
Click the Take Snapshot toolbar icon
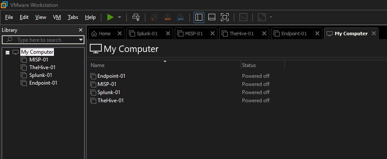click(154, 17)
